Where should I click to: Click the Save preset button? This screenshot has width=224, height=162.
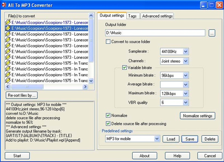[x=190, y=139]
